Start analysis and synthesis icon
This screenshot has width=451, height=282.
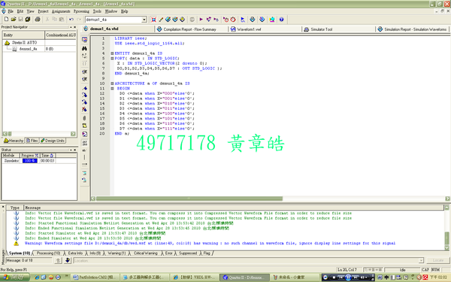click(x=208, y=20)
